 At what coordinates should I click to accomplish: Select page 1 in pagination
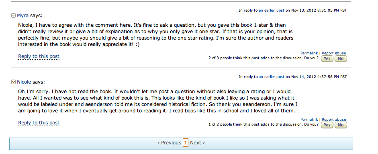pos(185,143)
